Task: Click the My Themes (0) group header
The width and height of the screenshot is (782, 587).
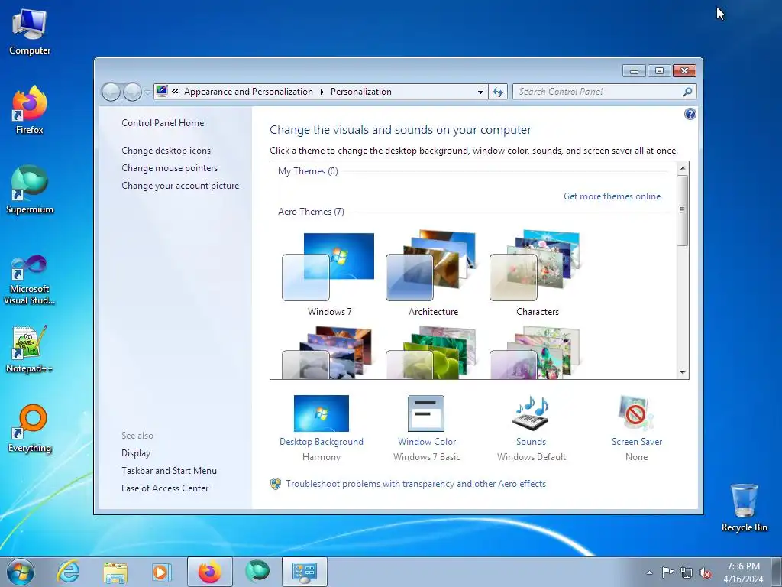Action: click(x=308, y=171)
